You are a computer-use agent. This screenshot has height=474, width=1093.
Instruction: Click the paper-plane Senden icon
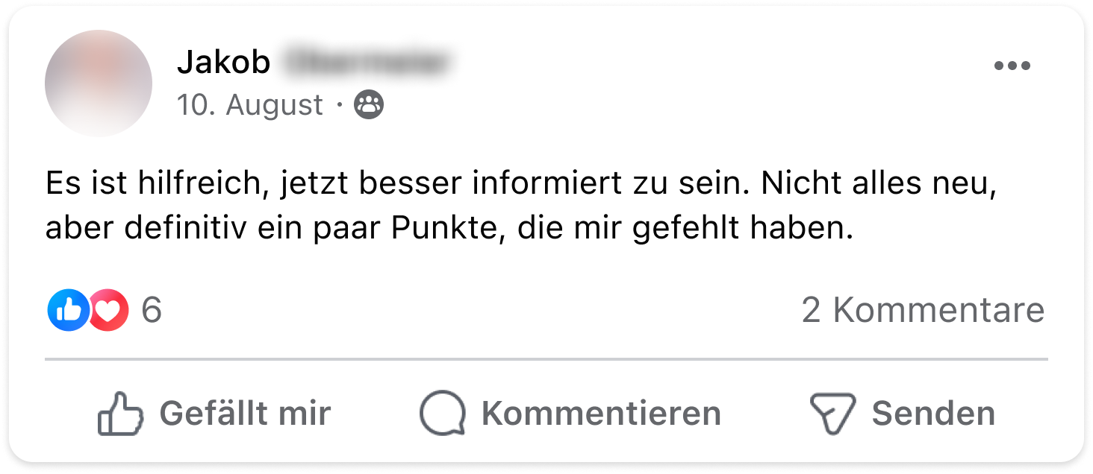coord(832,414)
